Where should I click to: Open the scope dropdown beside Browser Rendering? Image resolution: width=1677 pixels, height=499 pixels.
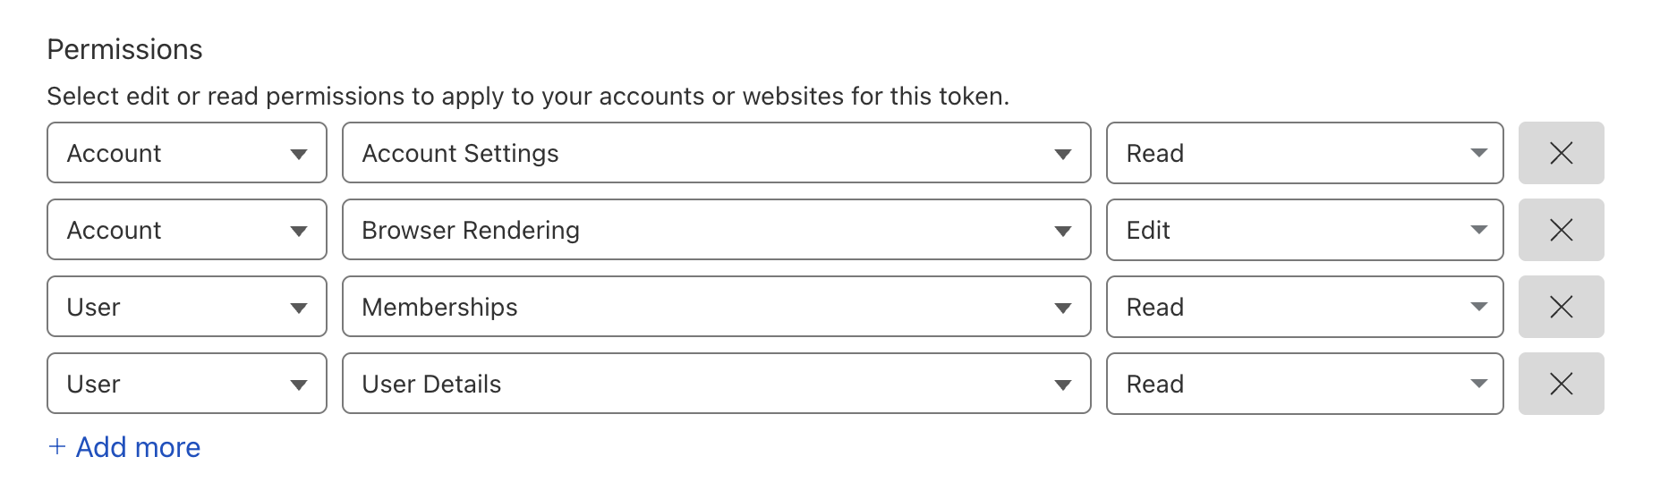pos(186,230)
